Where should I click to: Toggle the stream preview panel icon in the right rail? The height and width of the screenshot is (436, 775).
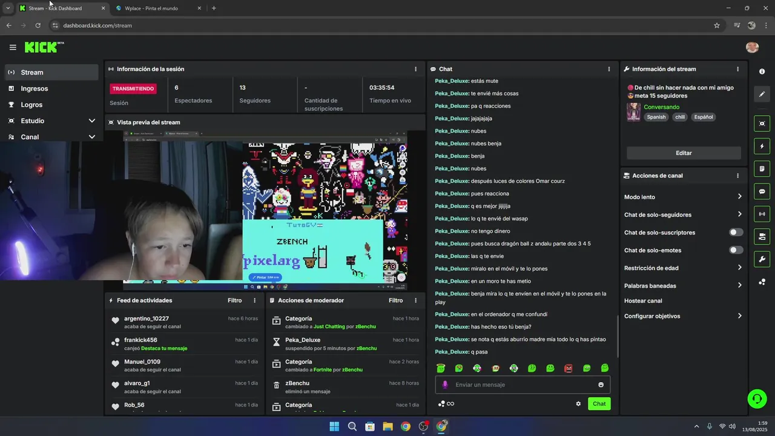click(x=762, y=124)
